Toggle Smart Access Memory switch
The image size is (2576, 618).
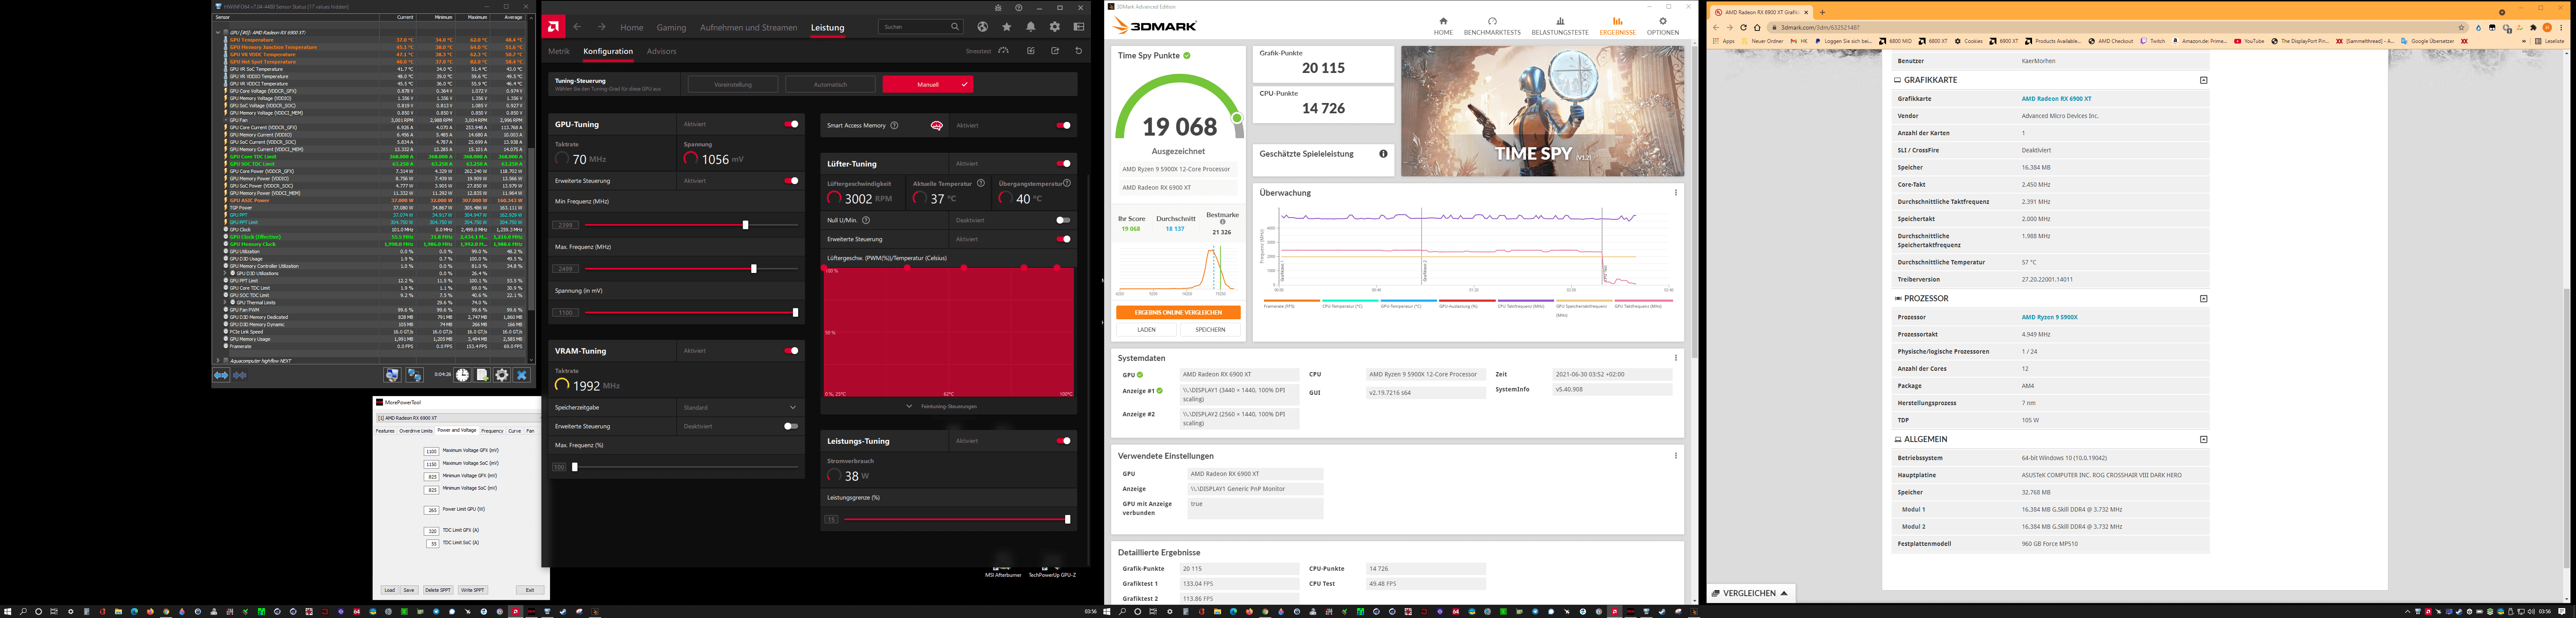1063,125
